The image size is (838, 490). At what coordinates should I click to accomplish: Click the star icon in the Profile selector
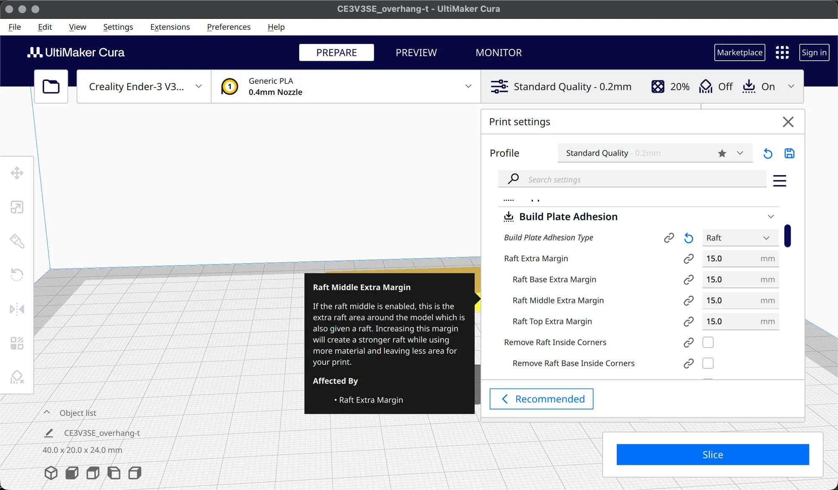722,153
